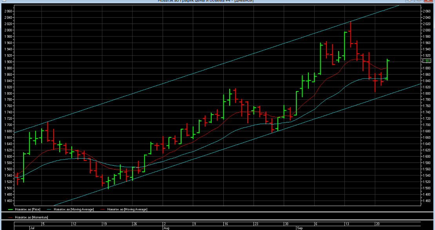
Task: Click the Sep month label on time axis
Action: [x=300, y=228]
